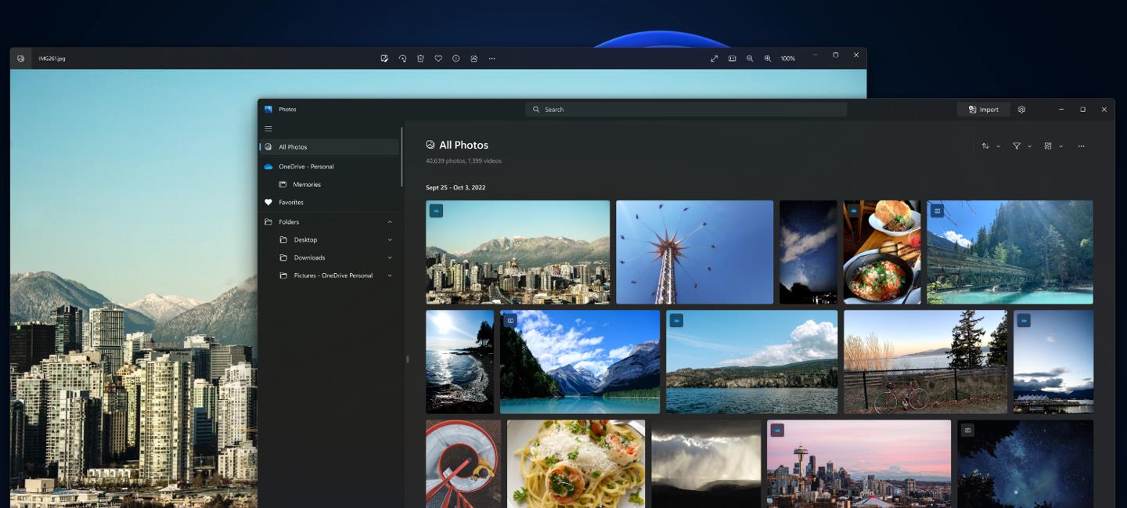Open the See more menu in the viewer
Screen dimensions: 1127x508
click(491, 58)
